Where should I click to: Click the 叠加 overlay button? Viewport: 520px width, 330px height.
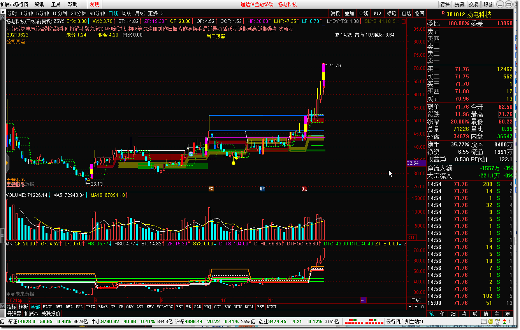pyautogui.click(x=349, y=13)
